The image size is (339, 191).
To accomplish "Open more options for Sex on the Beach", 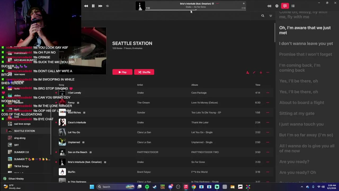I will [x=268, y=152].
